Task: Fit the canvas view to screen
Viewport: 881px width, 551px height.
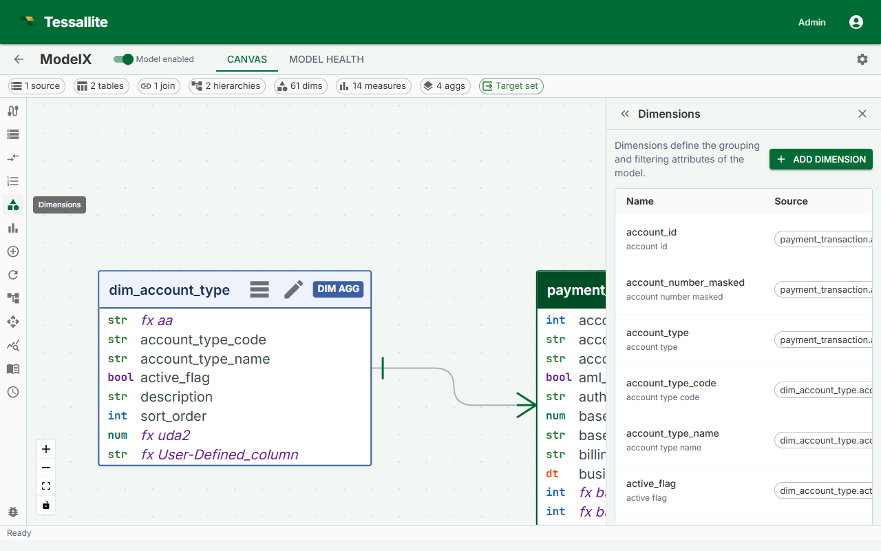Action: (46, 486)
